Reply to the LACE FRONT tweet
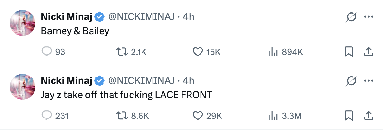 point(47,115)
